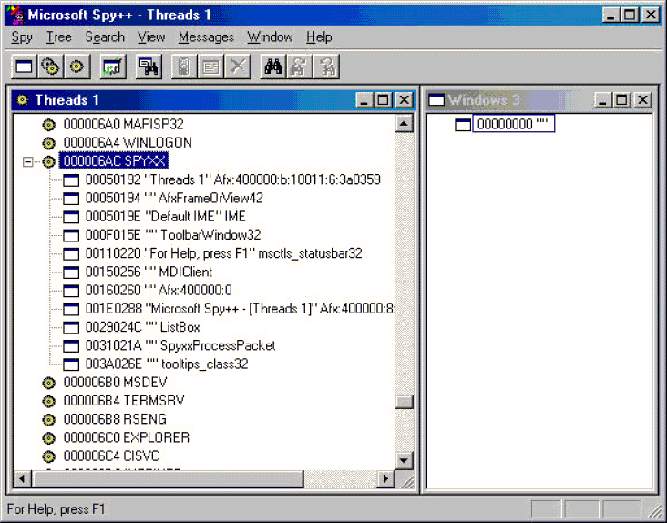Screen dimensions: 667x523
Task: Close the Windows 3 child window
Action: [642, 100]
